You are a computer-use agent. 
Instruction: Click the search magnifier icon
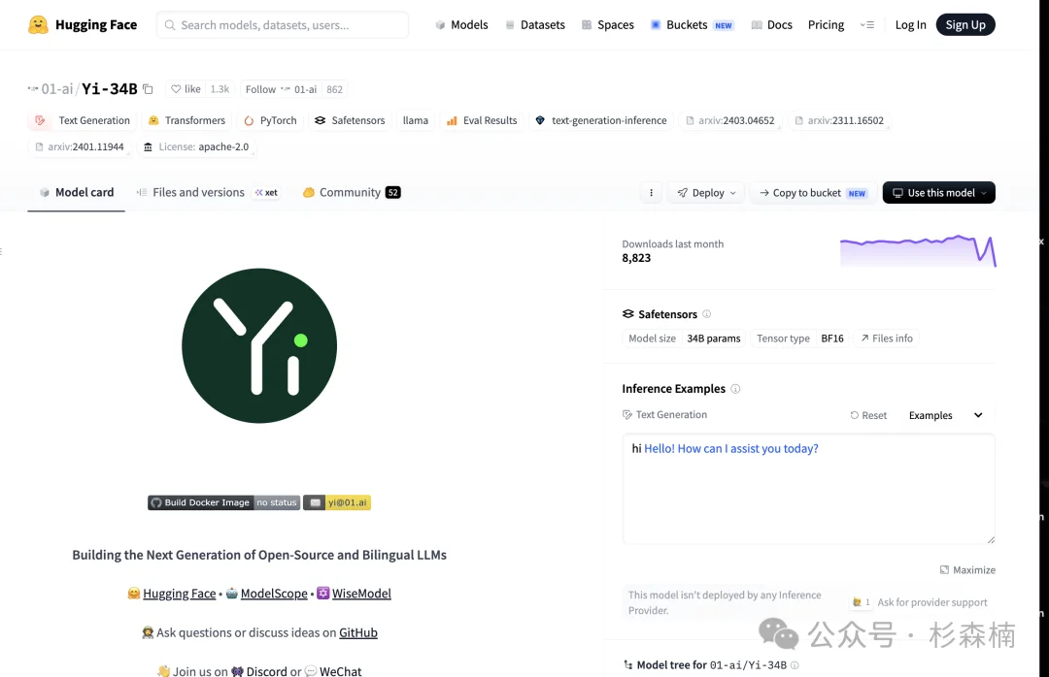pyautogui.click(x=170, y=24)
